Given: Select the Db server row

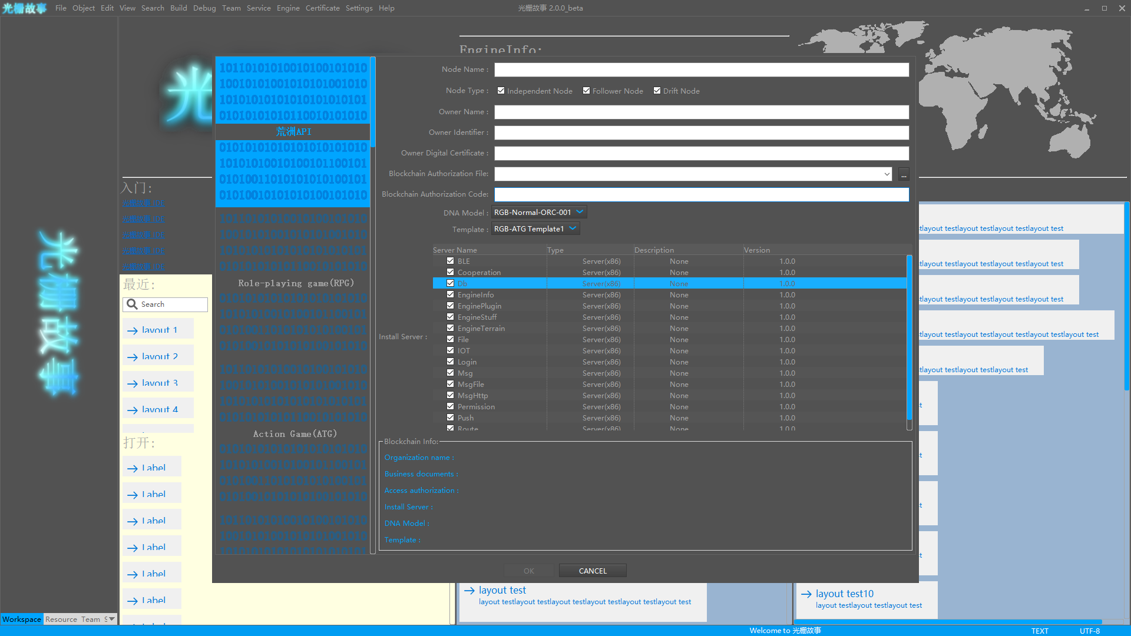Looking at the screenshot, I should 670,283.
